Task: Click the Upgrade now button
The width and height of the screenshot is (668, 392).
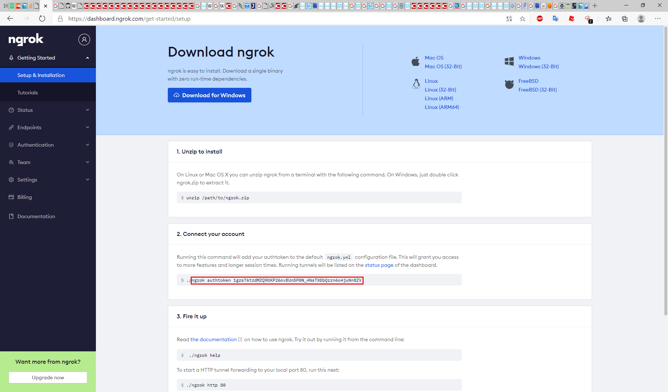Action: click(x=48, y=377)
